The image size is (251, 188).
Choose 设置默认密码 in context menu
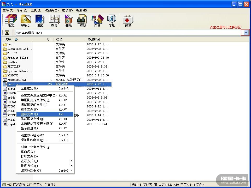[x=45, y=135]
